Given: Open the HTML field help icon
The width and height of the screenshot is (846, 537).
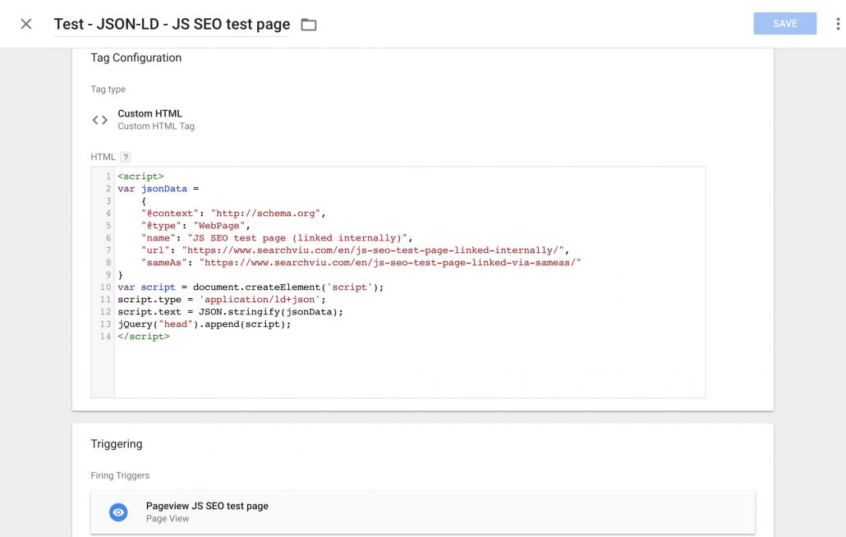Looking at the screenshot, I should [x=124, y=156].
